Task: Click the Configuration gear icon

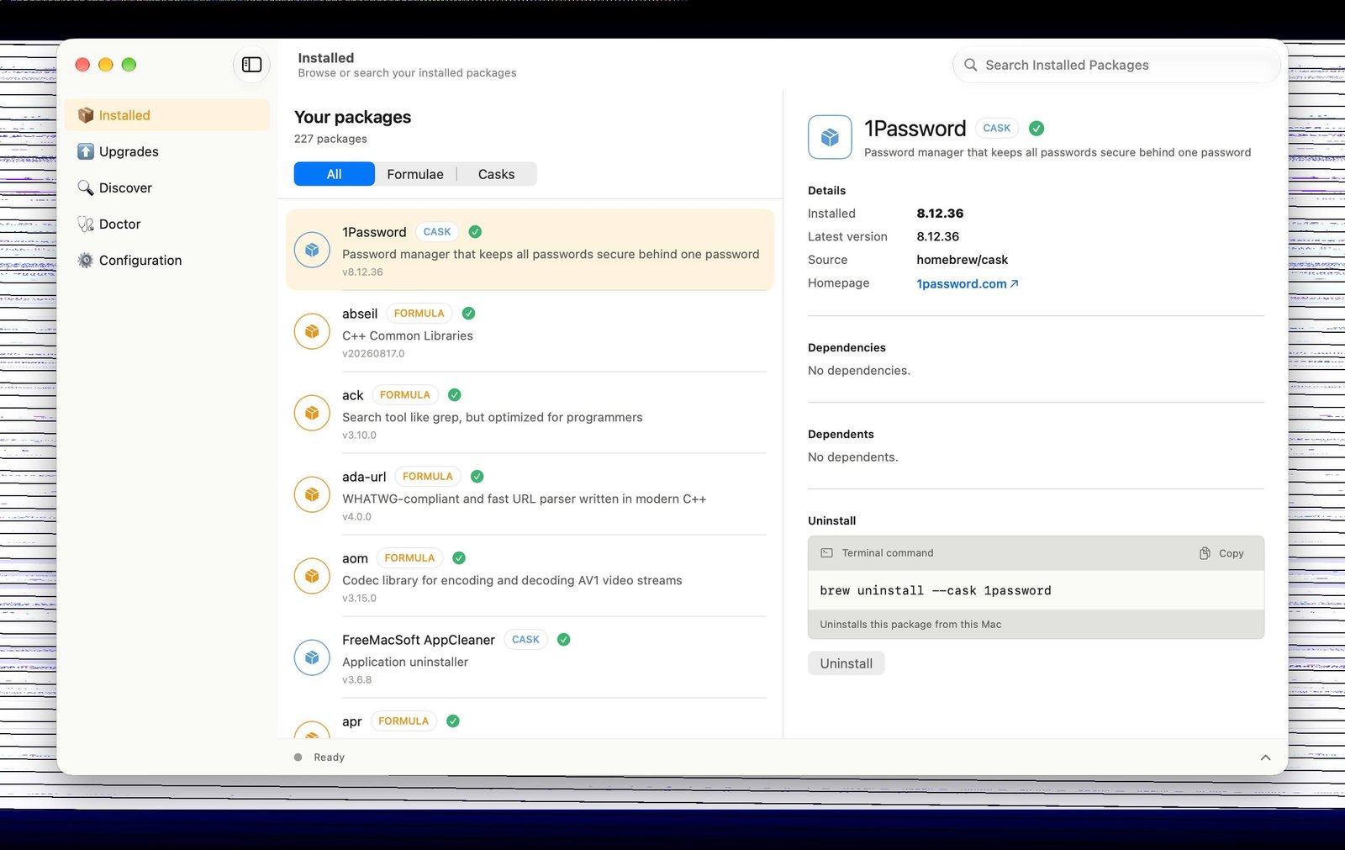Action: pyautogui.click(x=85, y=260)
